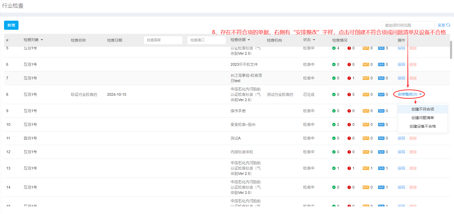454x214 pixels.
Task: Select the 2023年年检文件 cell
Action: pyautogui.click(x=244, y=64)
